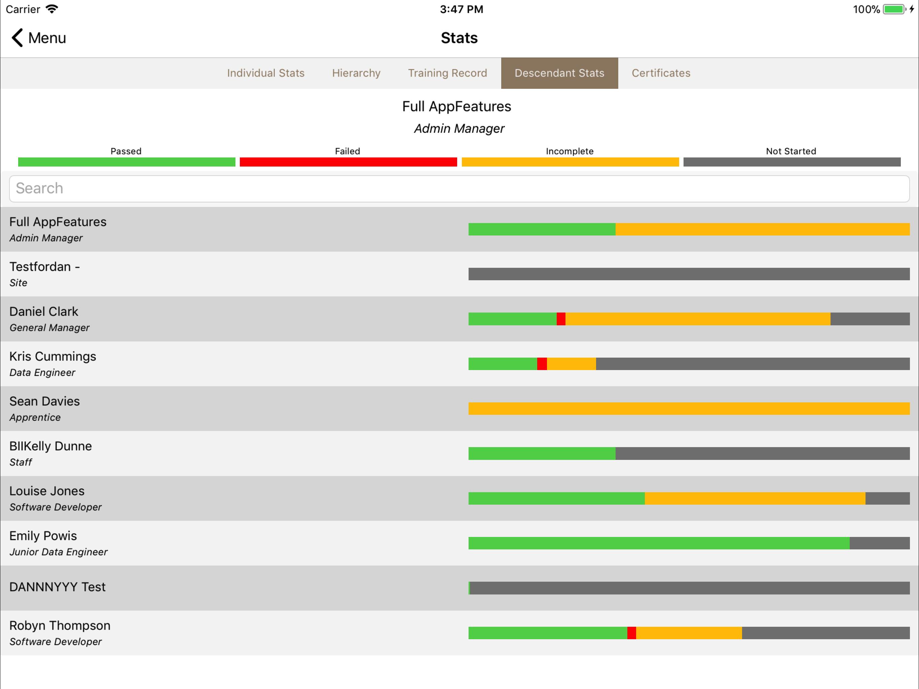
Task: Select the green Passed legend bar
Action: [127, 162]
